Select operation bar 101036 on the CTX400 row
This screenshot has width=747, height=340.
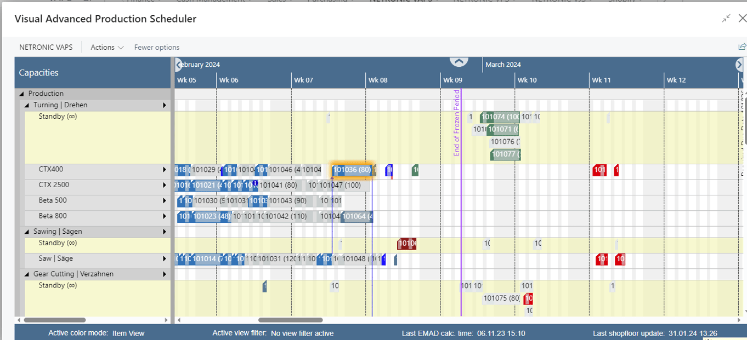click(351, 170)
